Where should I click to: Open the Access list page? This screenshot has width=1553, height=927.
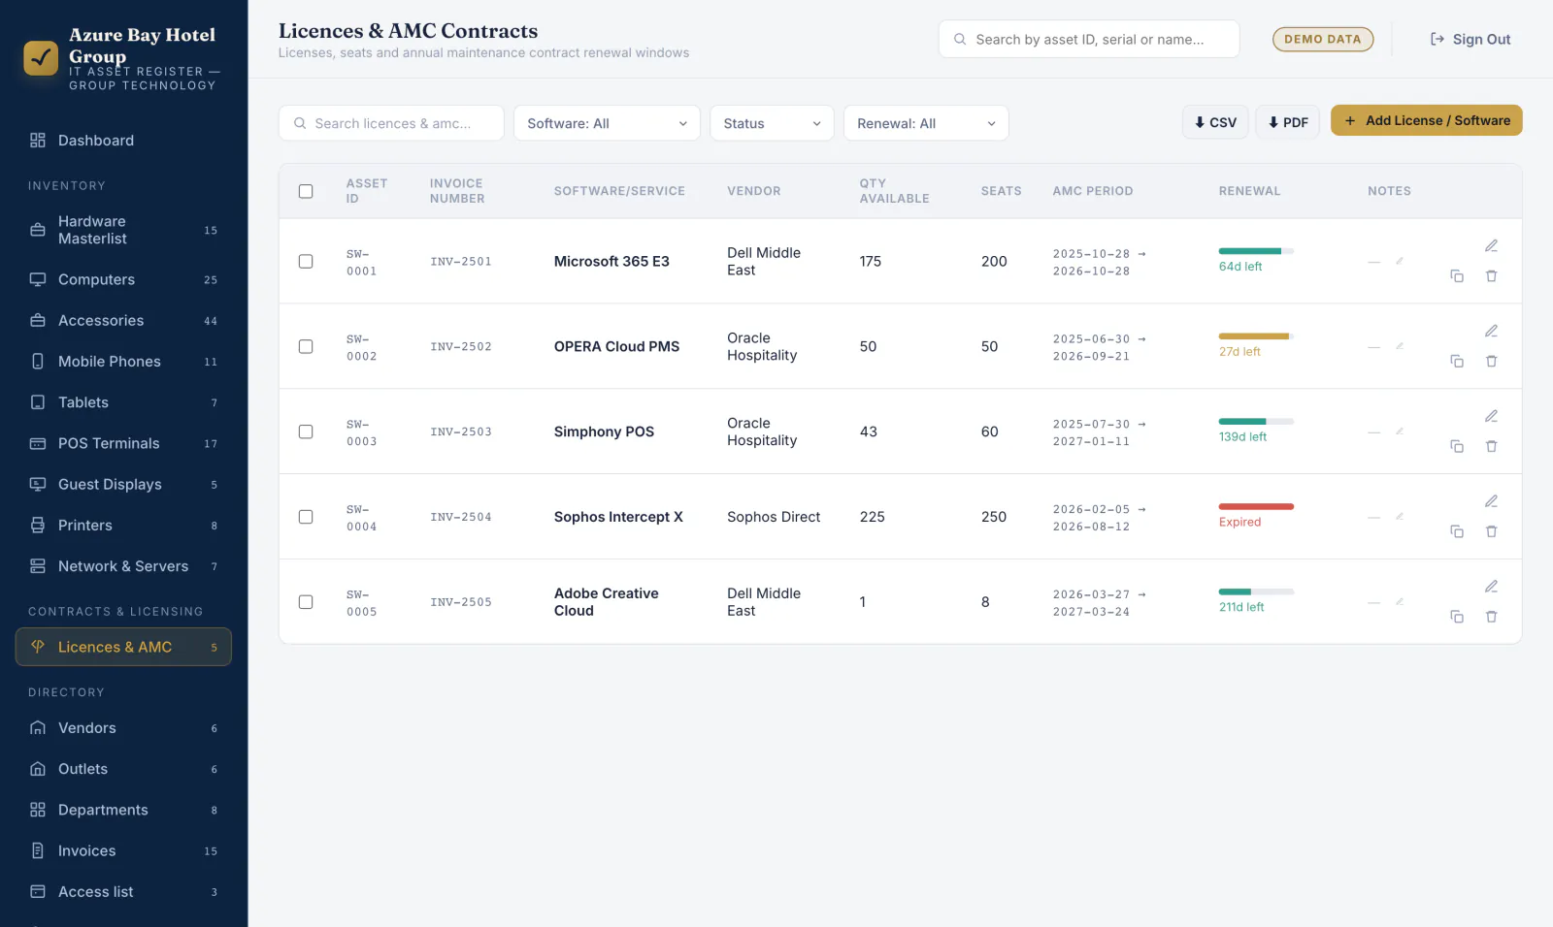(x=123, y=892)
